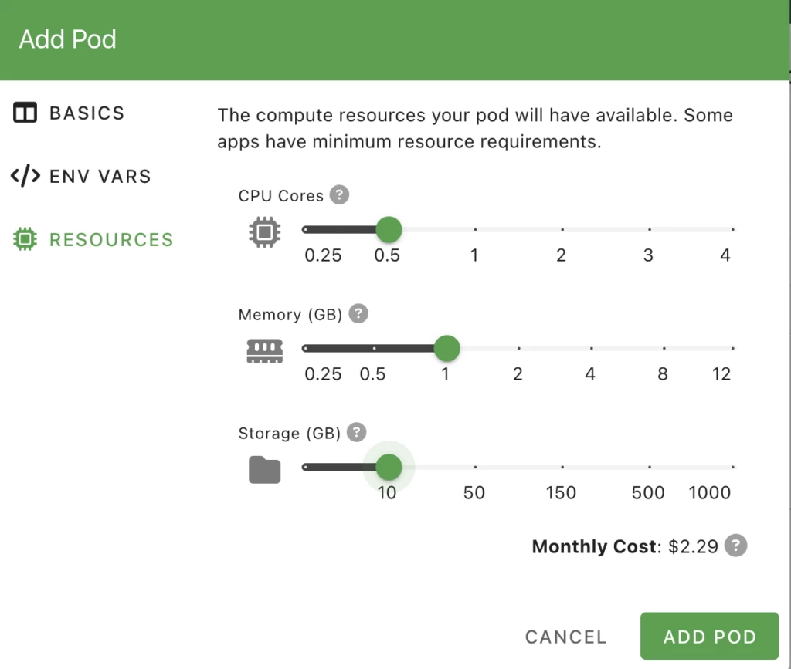Click the Monthly Cost help icon
The height and width of the screenshot is (669, 791).
pos(737,546)
